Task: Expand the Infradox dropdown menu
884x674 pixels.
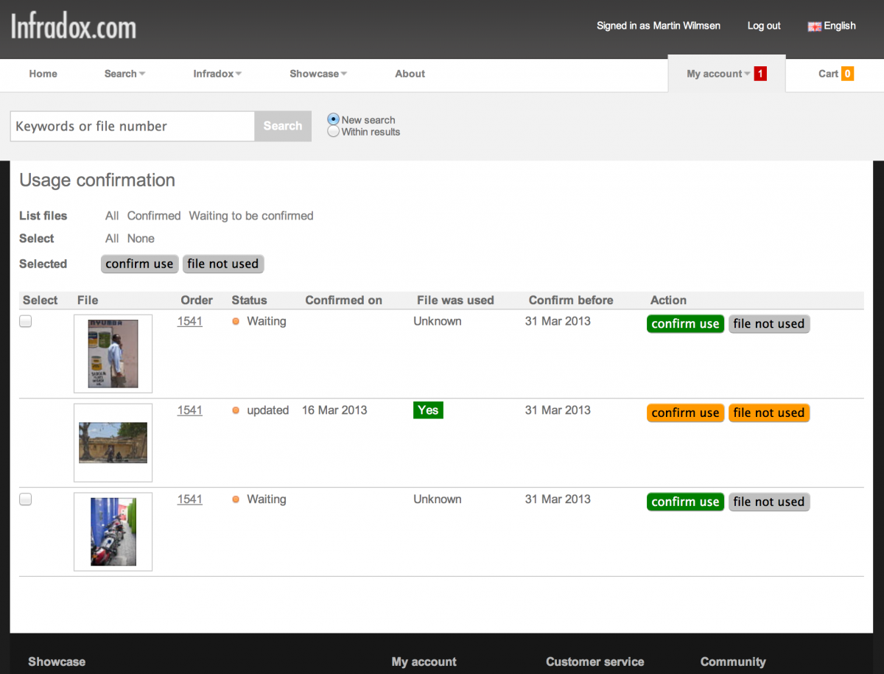Action: tap(217, 74)
